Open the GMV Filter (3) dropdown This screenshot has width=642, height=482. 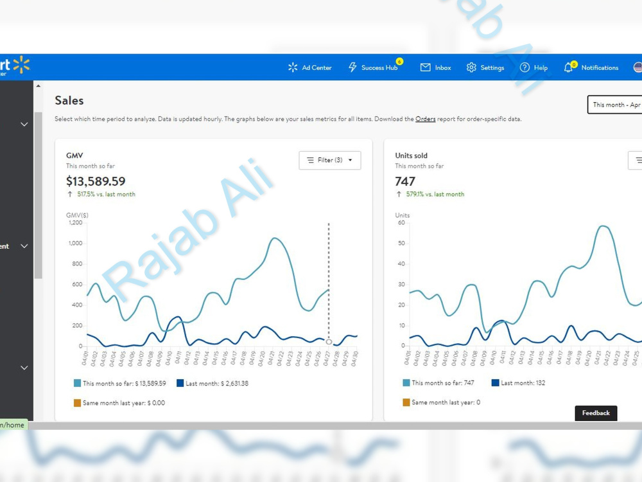(x=329, y=160)
